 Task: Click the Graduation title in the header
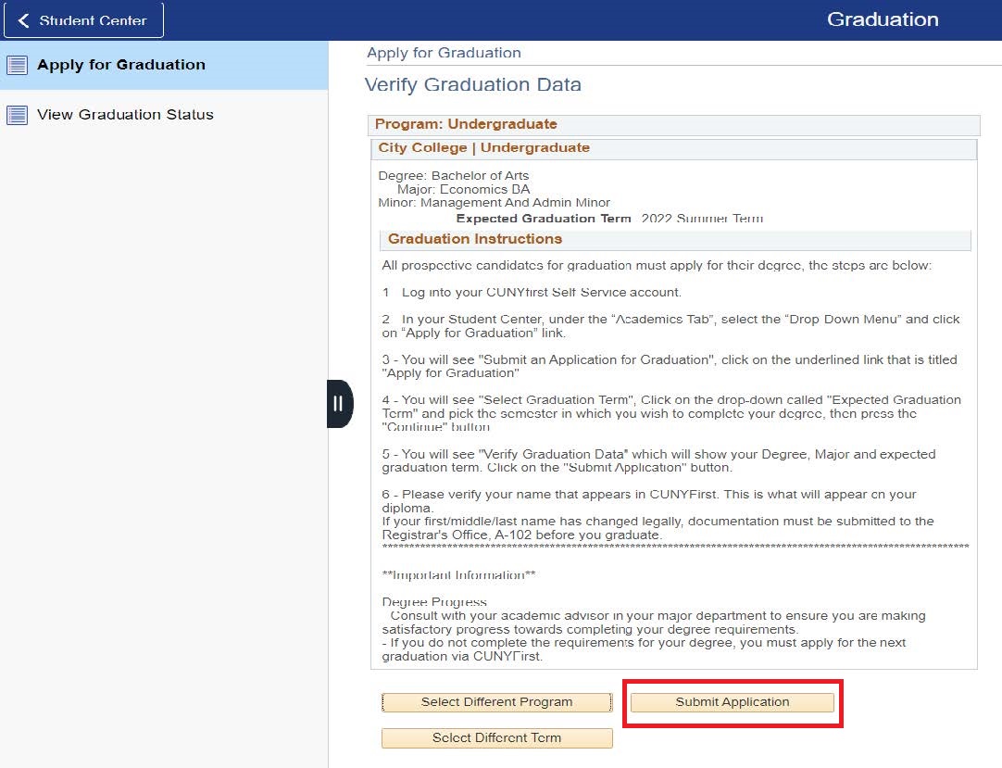(x=882, y=19)
